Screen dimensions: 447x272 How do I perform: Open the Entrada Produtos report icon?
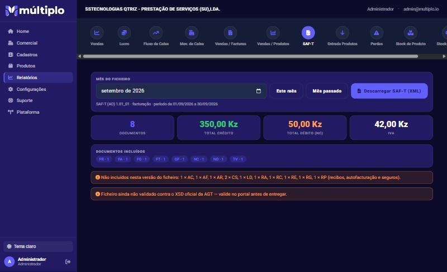(x=343, y=33)
